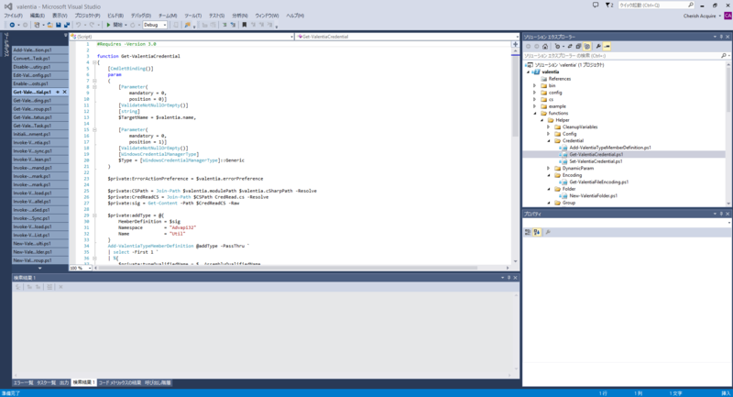Click the Categorized icon in Properties panel
The image size is (733, 397).
[x=528, y=232]
